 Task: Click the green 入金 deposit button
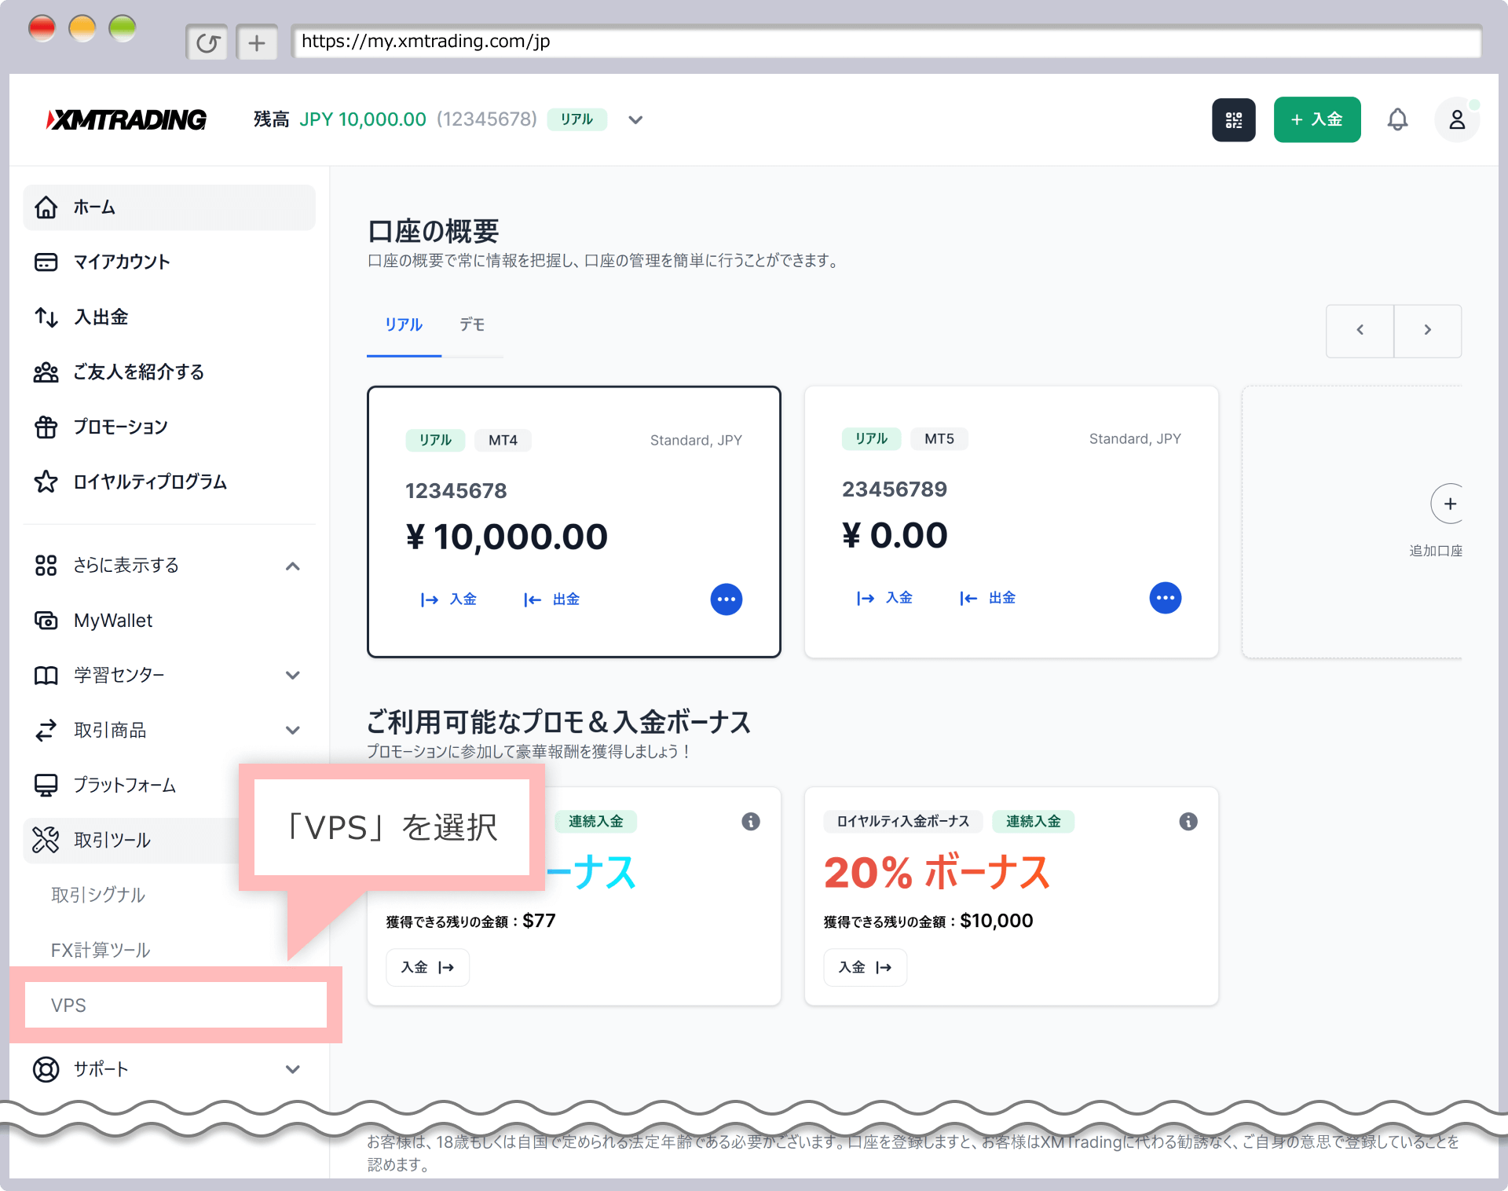coord(1316,120)
